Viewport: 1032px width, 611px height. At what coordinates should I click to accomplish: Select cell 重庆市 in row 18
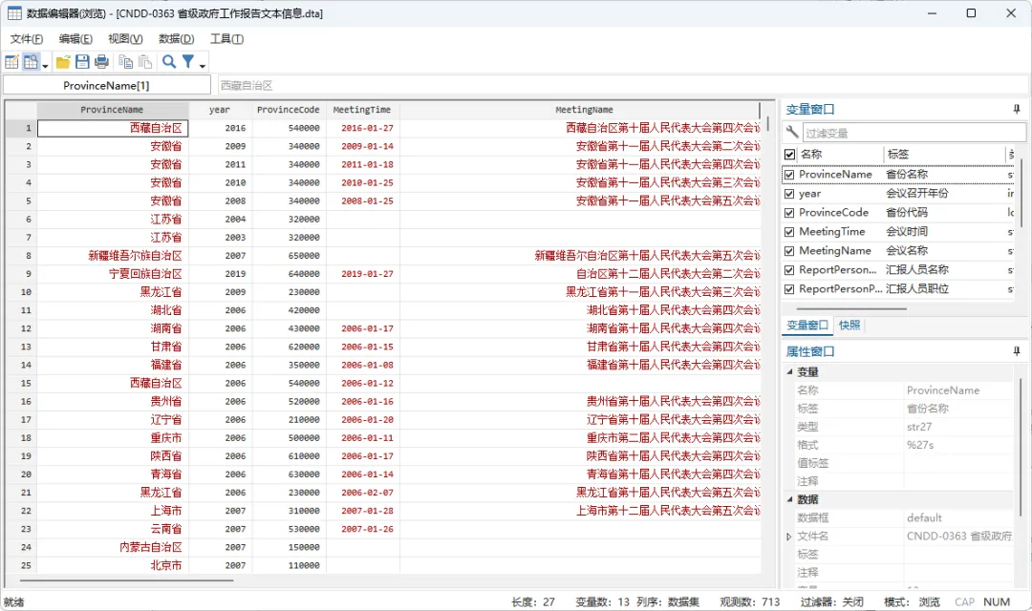click(113, 438)
